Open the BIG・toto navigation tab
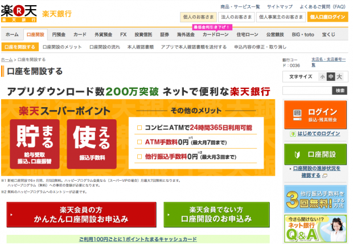This screenshot has height=244, width=353. (x=303, y=35)
